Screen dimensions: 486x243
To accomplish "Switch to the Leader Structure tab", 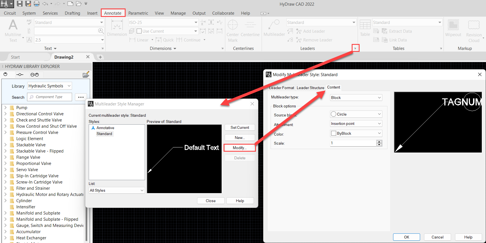I will [x=311, y=88].
